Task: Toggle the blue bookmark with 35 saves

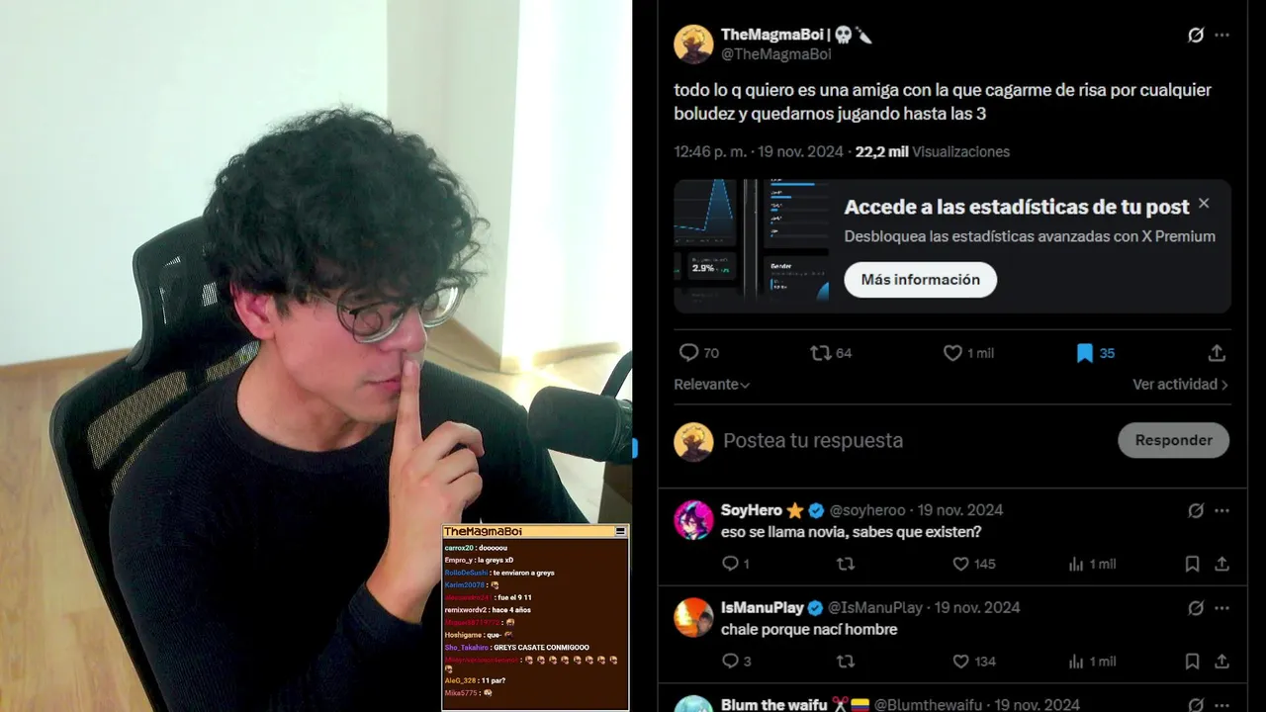Action: point(1085,353)
